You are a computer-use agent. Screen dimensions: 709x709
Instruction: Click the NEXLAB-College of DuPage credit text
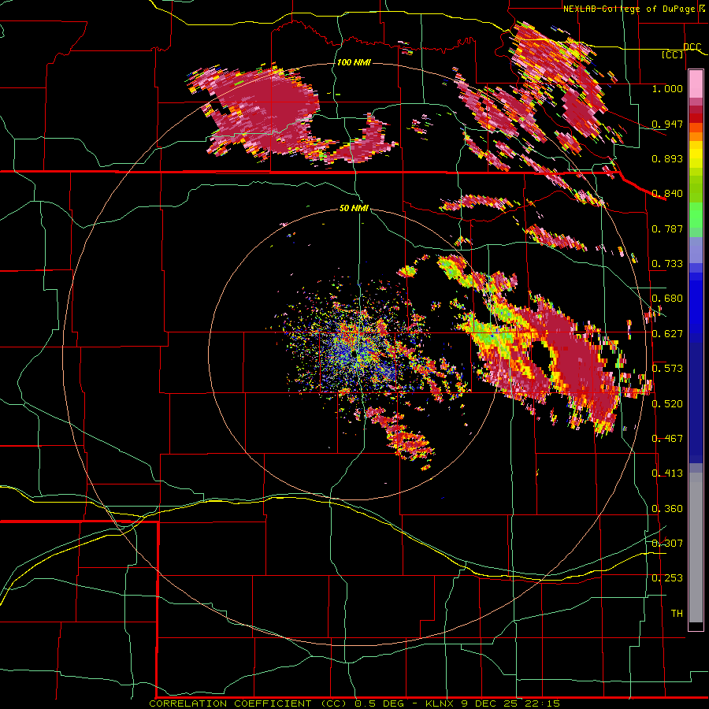click(629, 9)
